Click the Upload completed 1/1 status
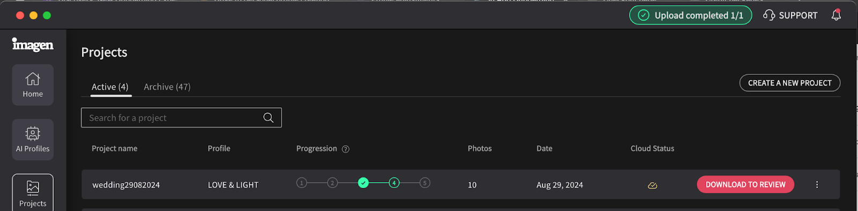The height and width of the screenshot is (211, 858). [x=691, y=15]
